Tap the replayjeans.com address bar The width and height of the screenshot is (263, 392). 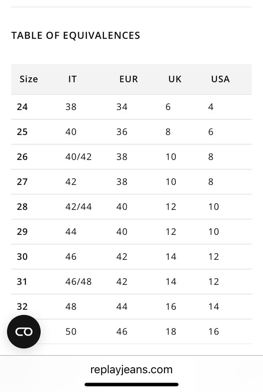[131, 369]
